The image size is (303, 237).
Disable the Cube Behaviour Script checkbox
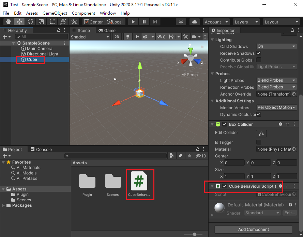[225, 186]
